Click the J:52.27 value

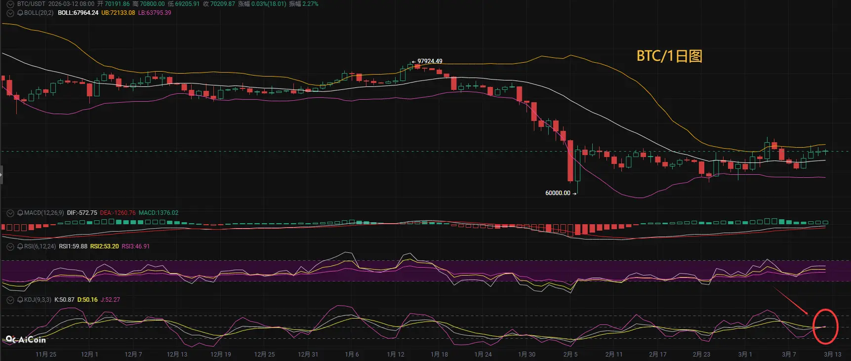click(110, 300)
